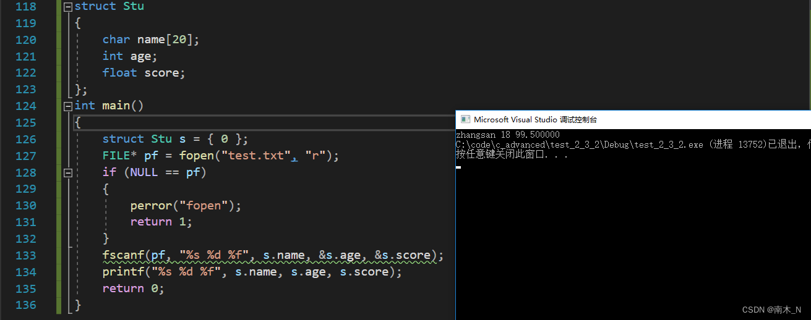Viewport: 811px width, 320px height.
Task: Collapse the struct Stu code block
Action: click(x=68, y=7)
